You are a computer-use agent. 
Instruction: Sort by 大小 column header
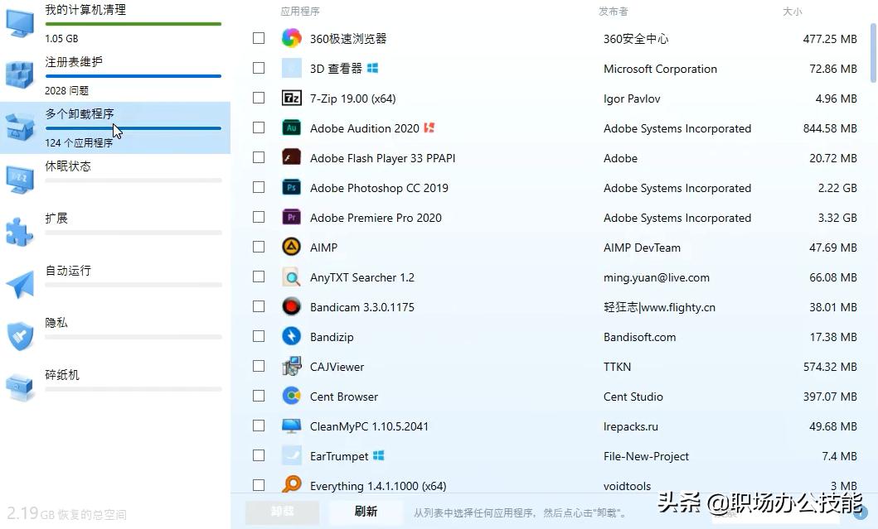792,12
